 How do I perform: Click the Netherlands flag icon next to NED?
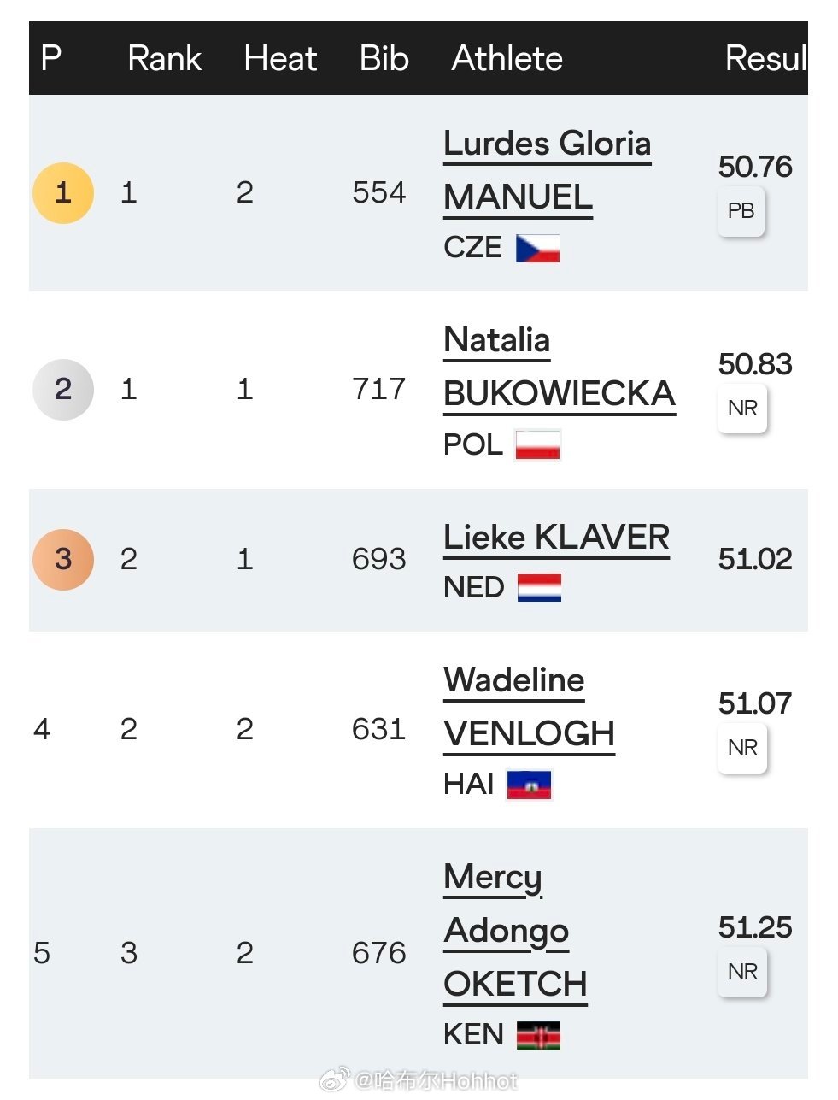pos(540,588)
